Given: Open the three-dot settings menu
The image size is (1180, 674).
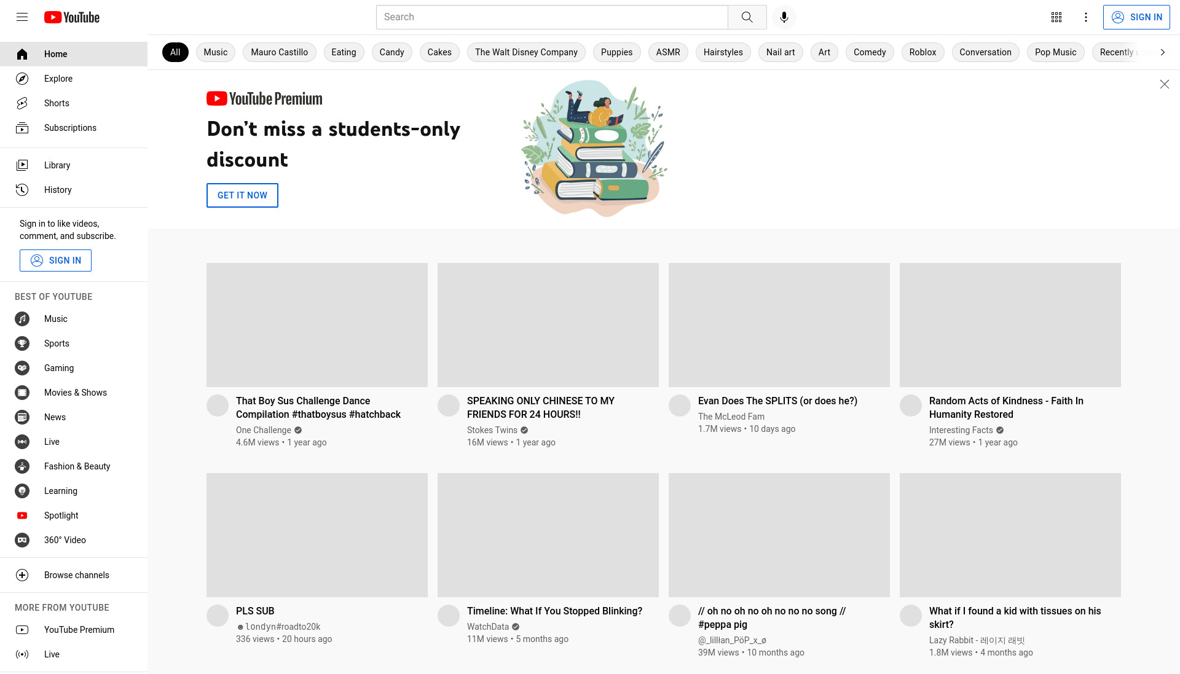Looking at the screenshot, I should [1085, 17].
